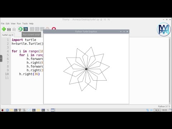Click the Turtle Graphics window taskbar item
This screenshot has width=172, height=129.
(53, 110)
